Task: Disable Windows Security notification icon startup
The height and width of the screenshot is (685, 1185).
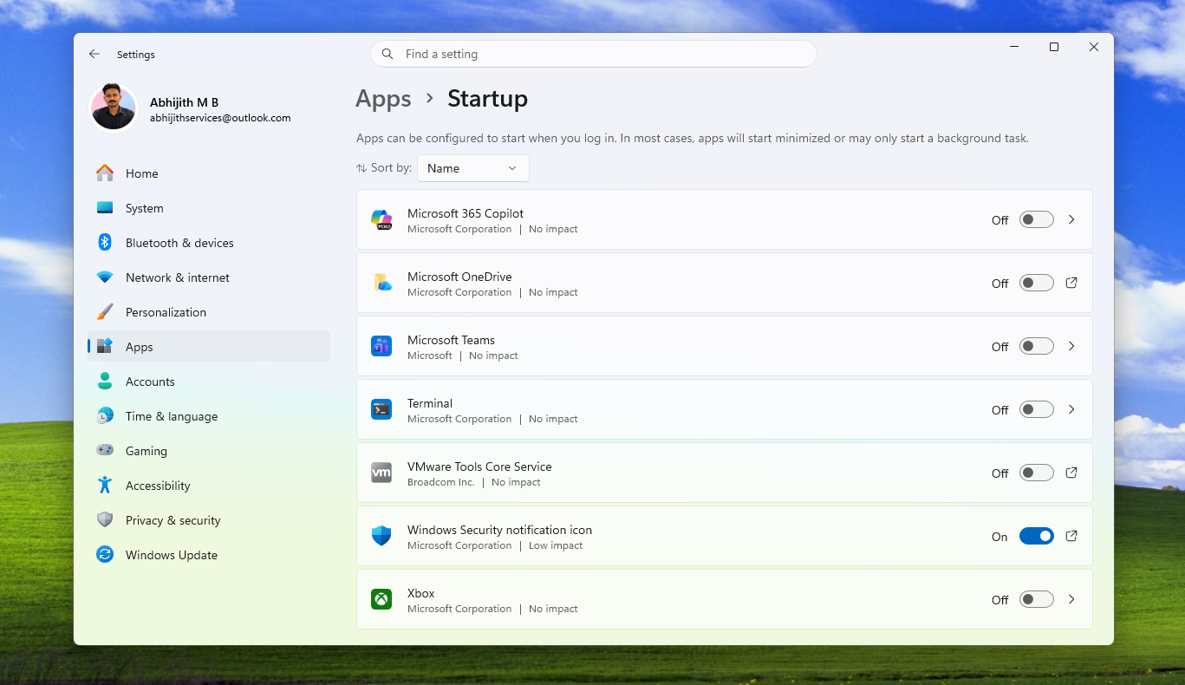Action: tap(1036, 536)
